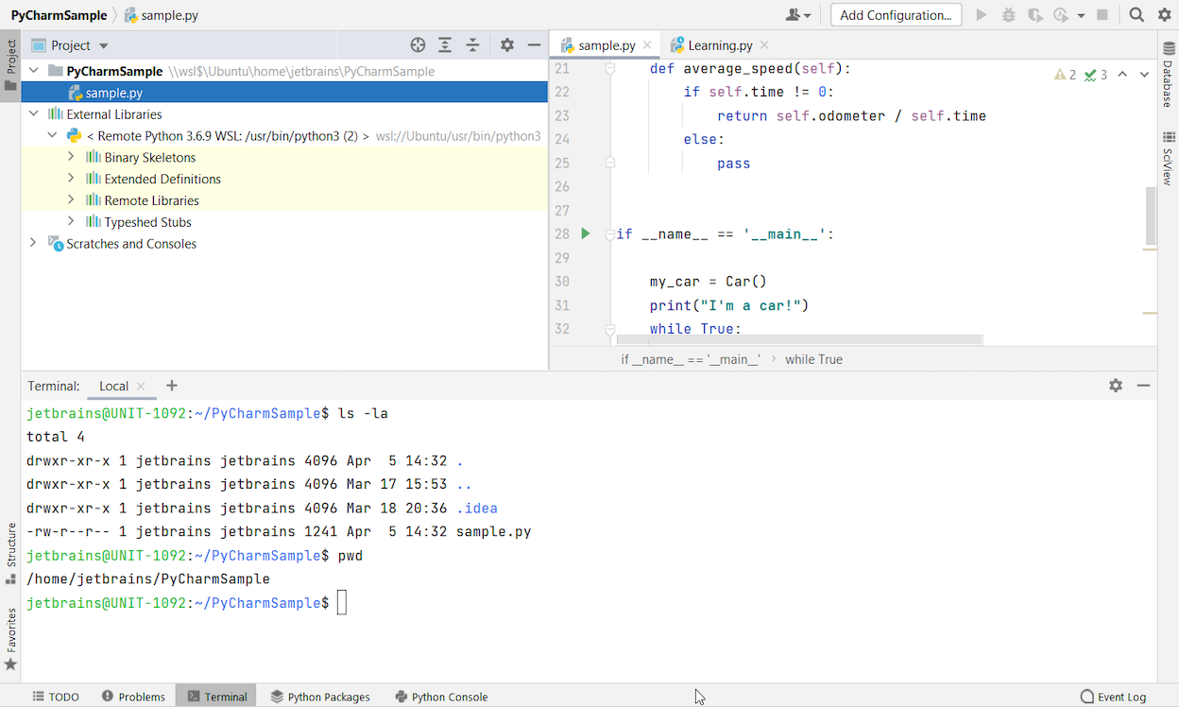Viewport: 1179px width, 707px height.
Task: Click the Expand All icon in Project panel
Action: pyautogui.click(x=445, y=44)
